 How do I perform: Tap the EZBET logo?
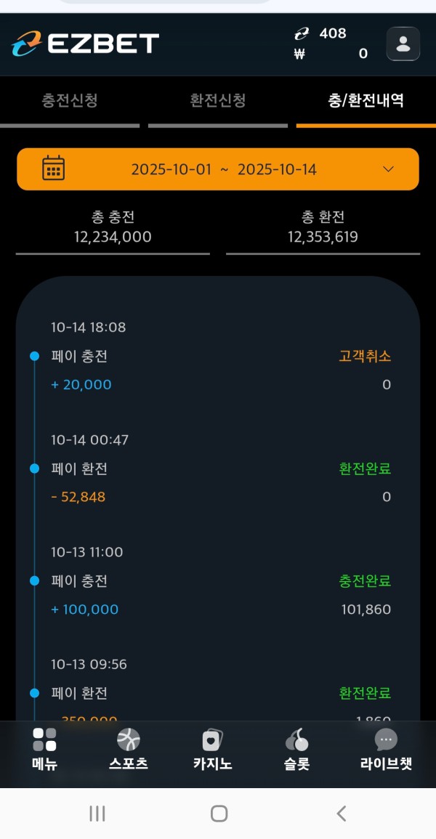coord(85,44)
